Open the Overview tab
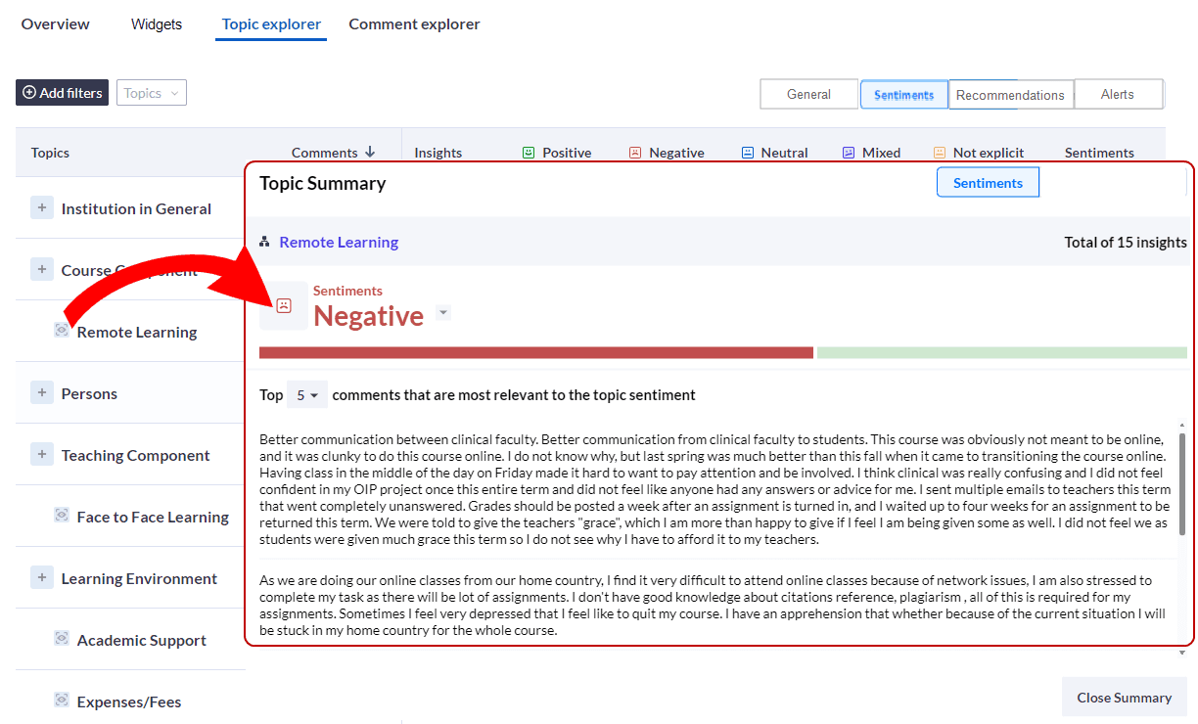Screen dimensions: 1198x724 55,23
